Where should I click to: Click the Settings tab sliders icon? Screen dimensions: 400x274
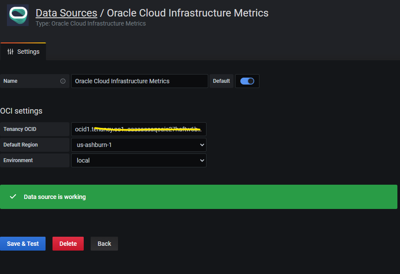(x=10, y=52)
